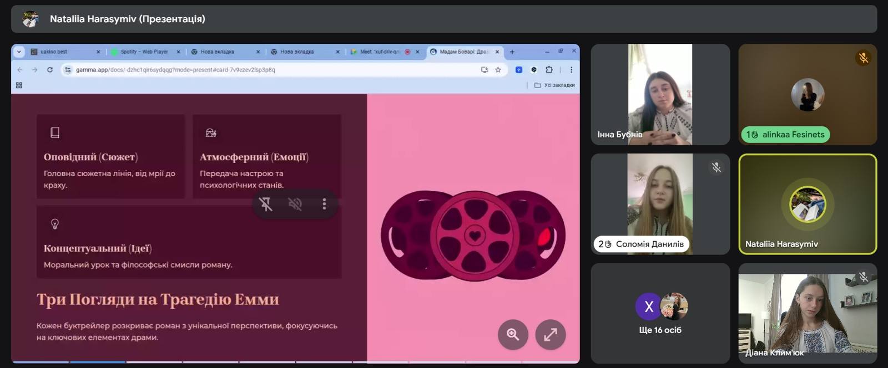Open the Chrome three-dot menu
This screenshot has width=888, height=368.
click(571, 70)
